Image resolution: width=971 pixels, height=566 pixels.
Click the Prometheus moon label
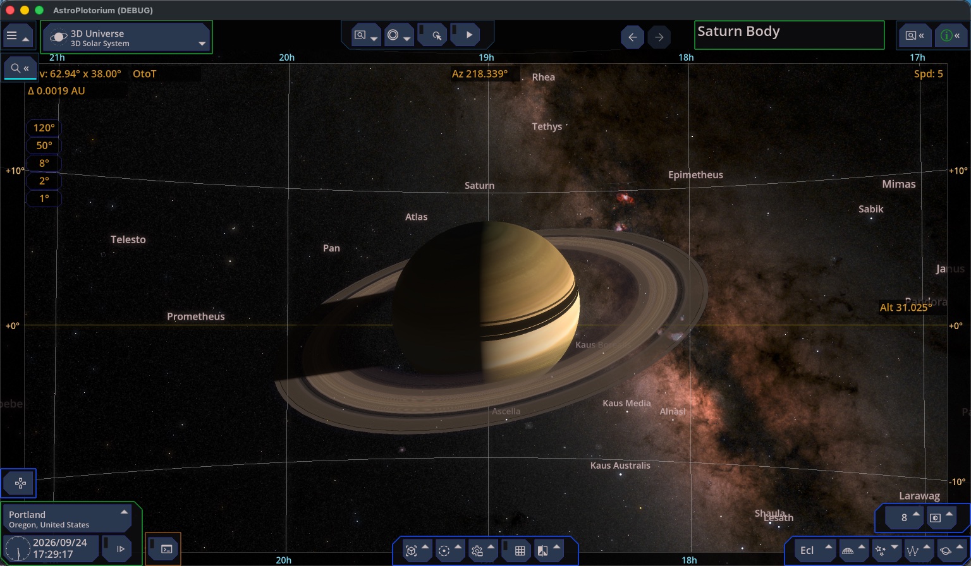click(196, 316)
